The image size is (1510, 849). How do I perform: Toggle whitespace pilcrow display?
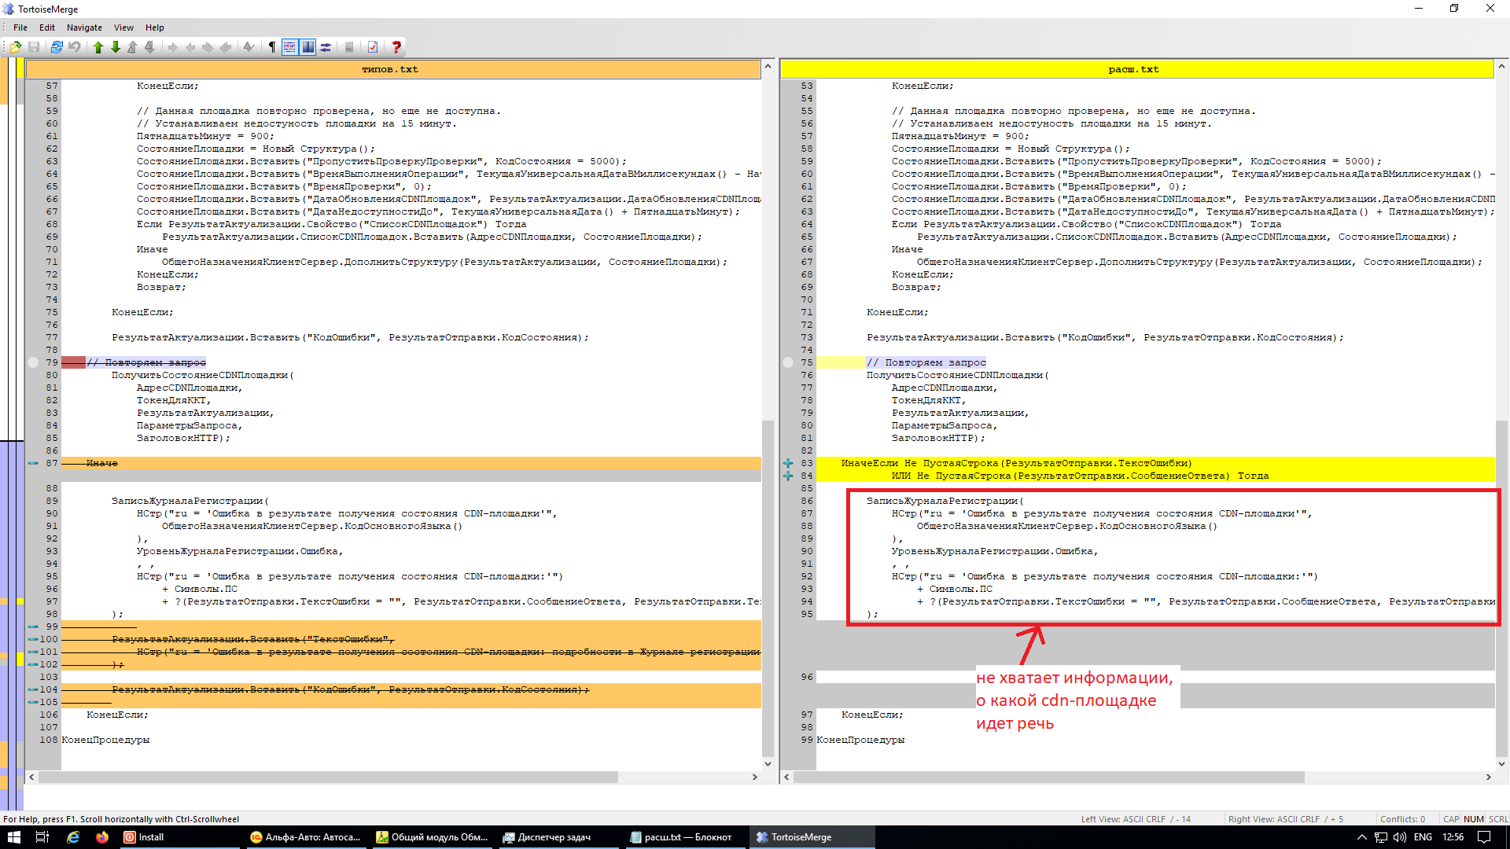click(x=272, y=47)
